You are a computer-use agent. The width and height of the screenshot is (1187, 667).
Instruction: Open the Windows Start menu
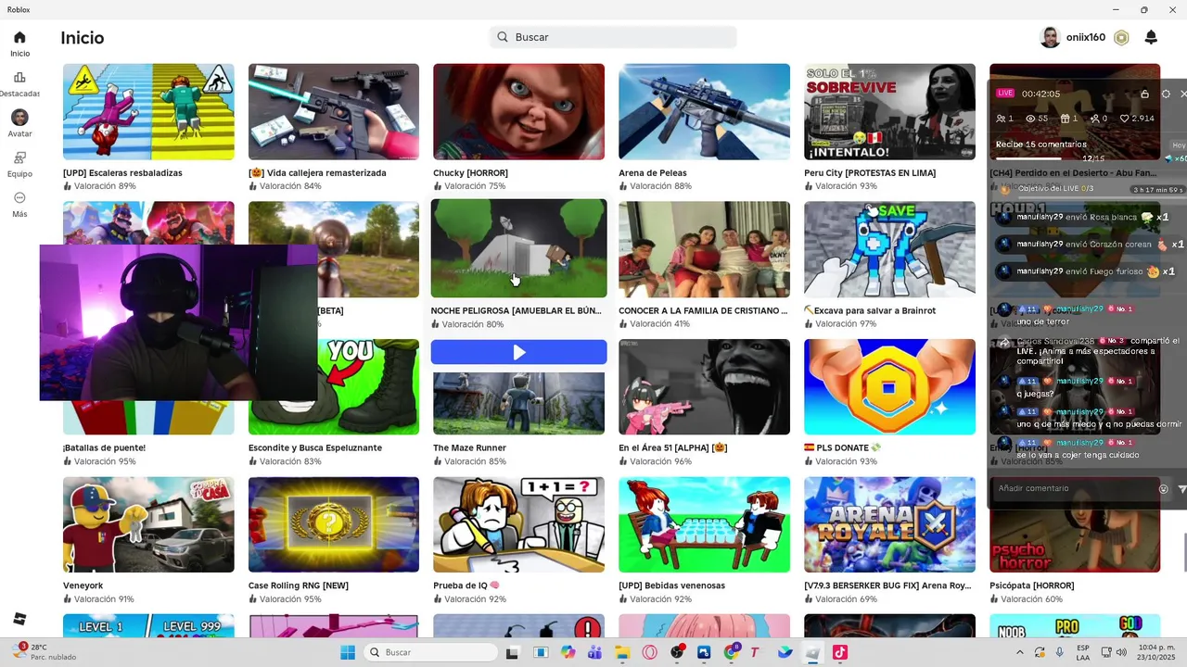(x=348, y=652)
